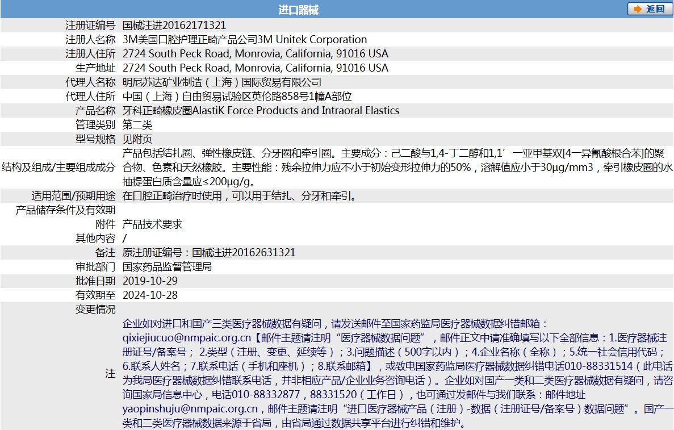674x430 pixels.
Task: Click the 注 note label
Action: point(111,373)
